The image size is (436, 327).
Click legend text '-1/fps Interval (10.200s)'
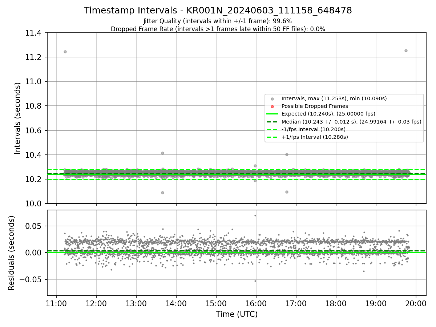314,129
